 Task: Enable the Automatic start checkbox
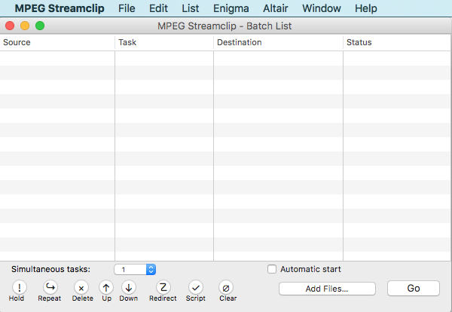(272, 269)
